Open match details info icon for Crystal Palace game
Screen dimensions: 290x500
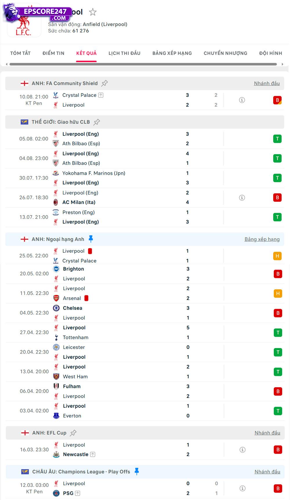pos(242,100)
